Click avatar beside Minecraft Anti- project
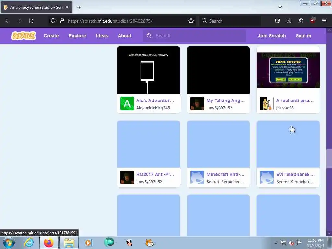332x249 pixels. pyautogui.click(x=197, y=177)
